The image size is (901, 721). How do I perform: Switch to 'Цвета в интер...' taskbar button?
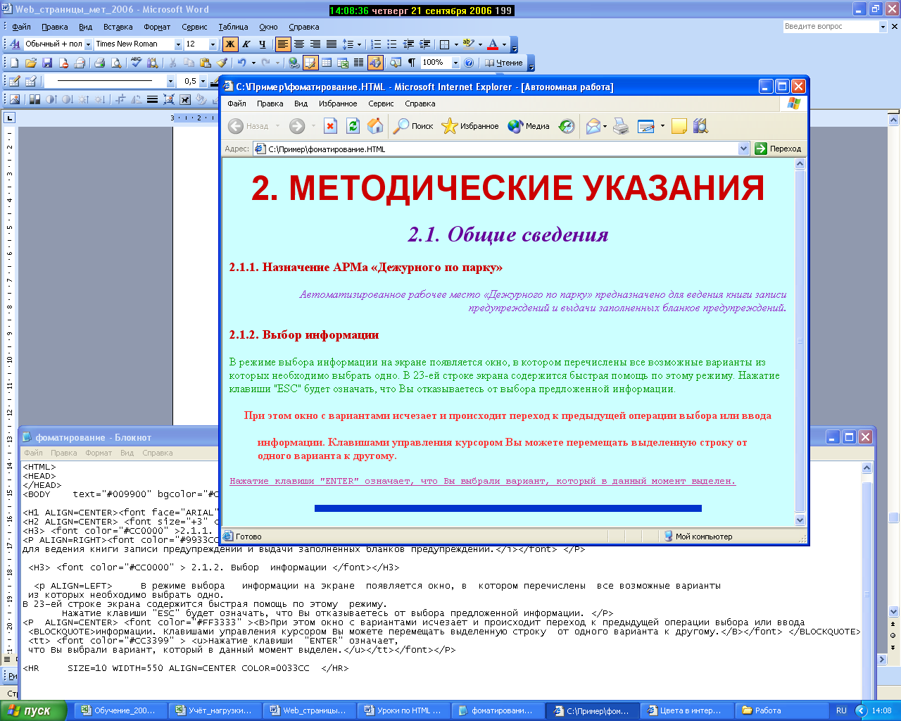[x=685, y=710]
